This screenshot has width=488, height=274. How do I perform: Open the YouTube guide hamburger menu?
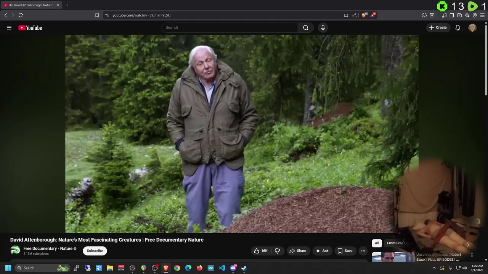[x=9, y=27]
